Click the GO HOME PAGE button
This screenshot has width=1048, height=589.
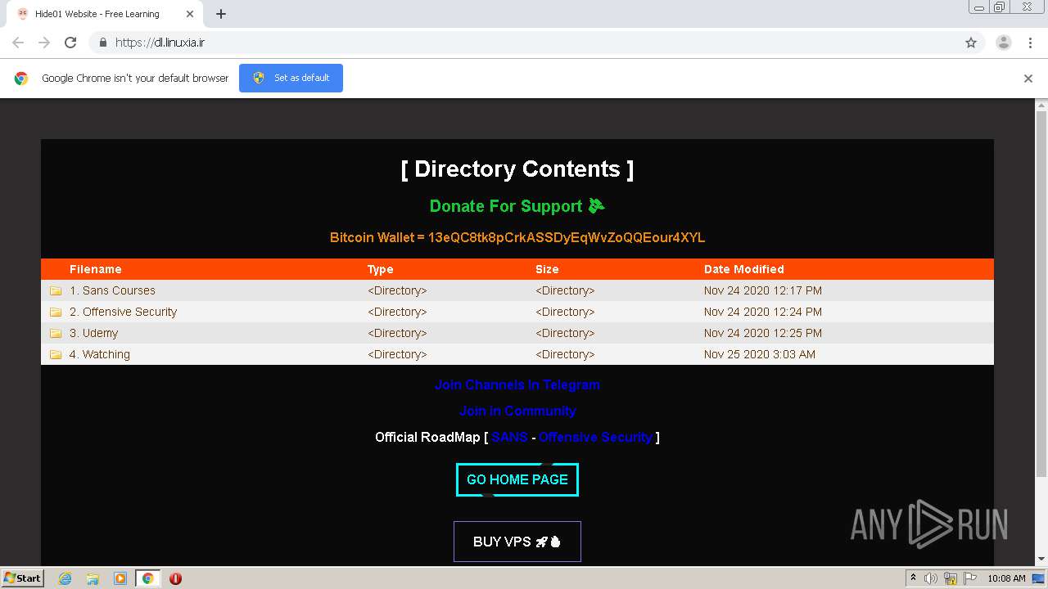(517, 479)
